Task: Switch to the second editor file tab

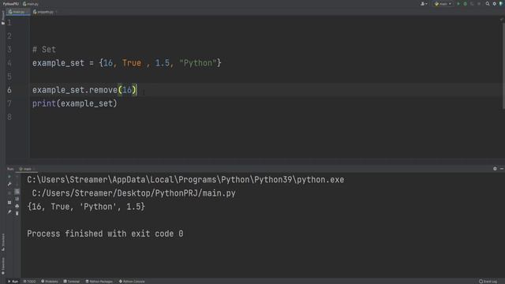Action: coord(44,12)
